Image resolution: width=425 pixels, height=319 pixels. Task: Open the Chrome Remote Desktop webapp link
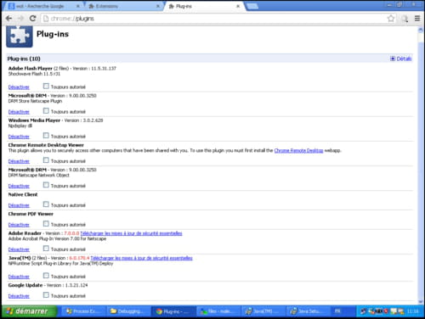(x=298, y=150)
